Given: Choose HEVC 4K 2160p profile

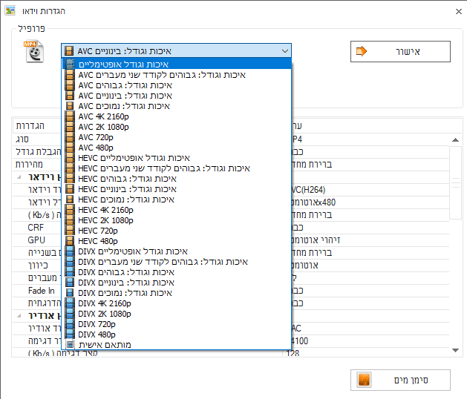Looking at the screenshot, I should 176,210.
